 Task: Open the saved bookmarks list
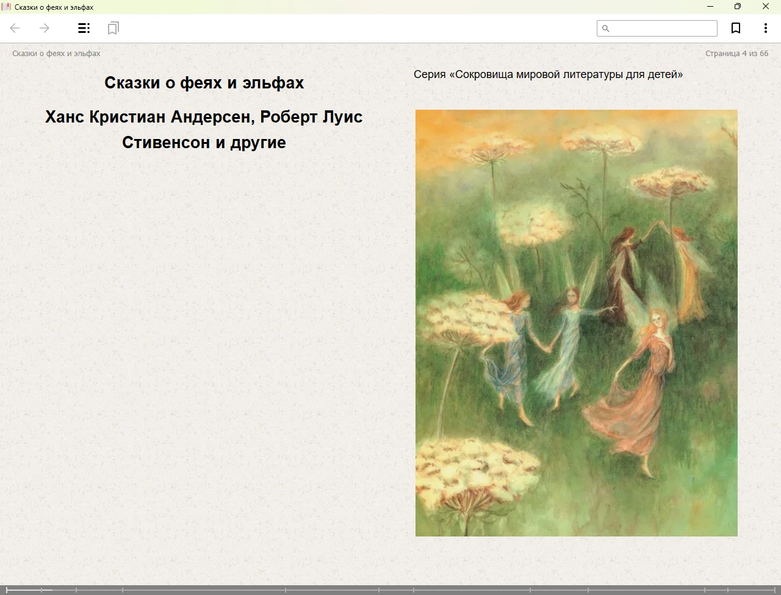113,28
